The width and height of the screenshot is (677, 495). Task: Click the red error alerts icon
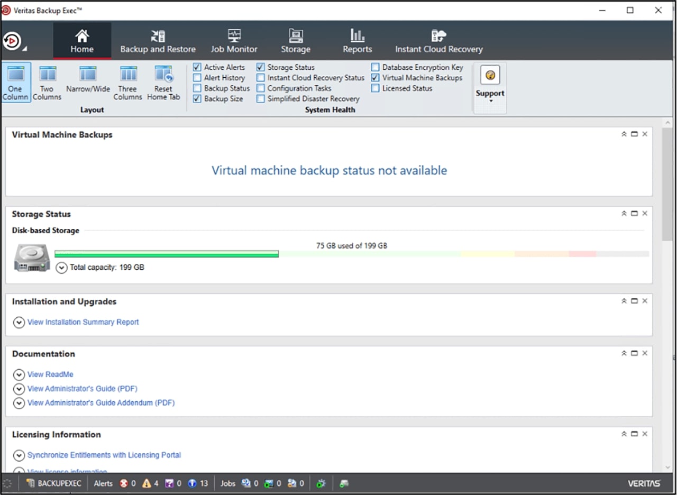124,483
